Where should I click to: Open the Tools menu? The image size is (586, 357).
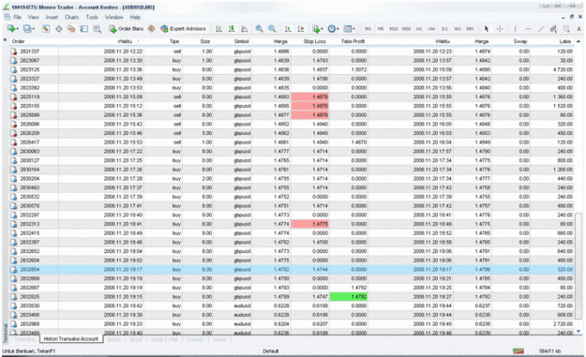coord(92,17)
